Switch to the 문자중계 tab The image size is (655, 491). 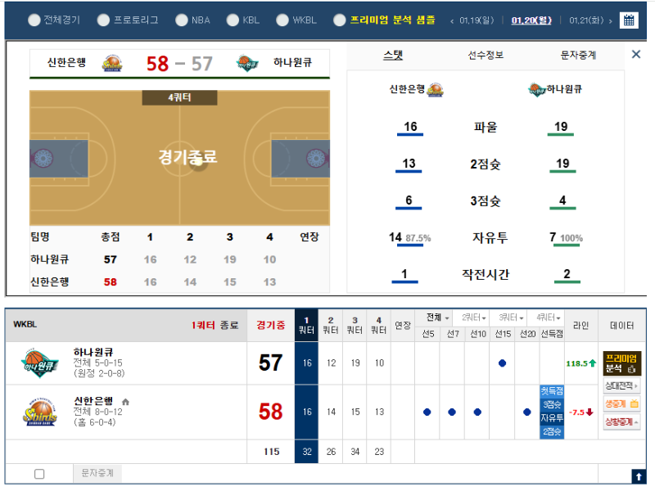578,55
